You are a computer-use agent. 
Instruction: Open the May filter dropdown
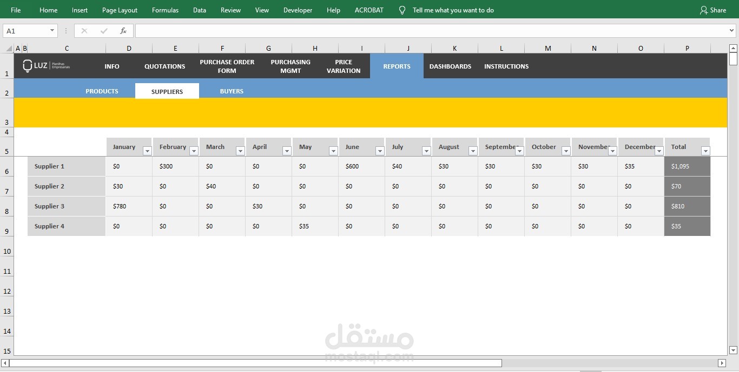tap(333, 151)
